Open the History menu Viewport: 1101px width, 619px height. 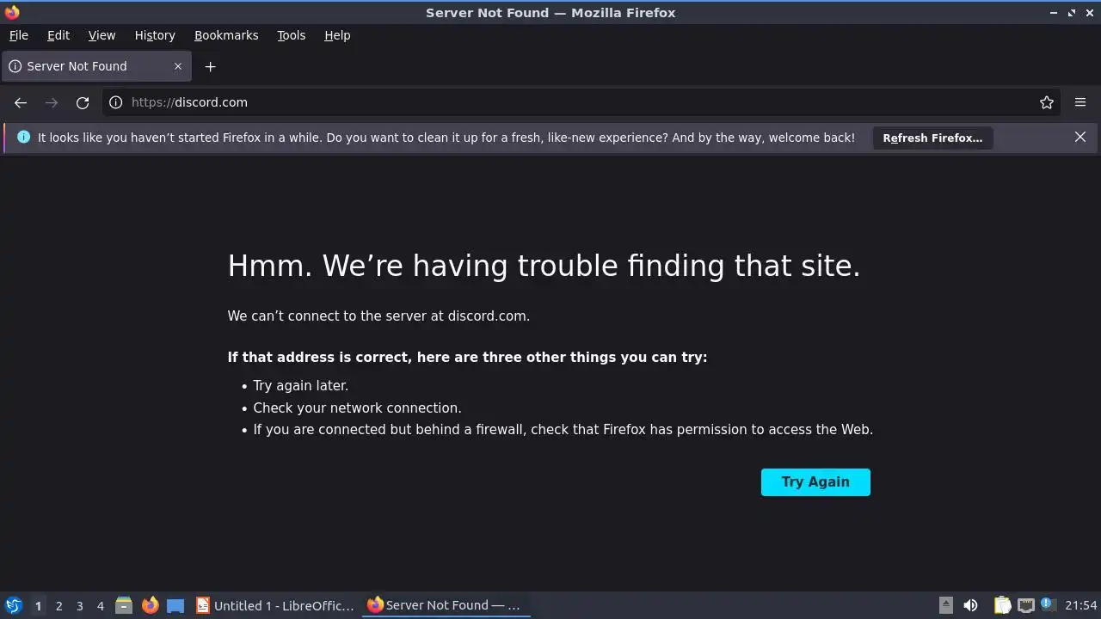click(155, 35)
